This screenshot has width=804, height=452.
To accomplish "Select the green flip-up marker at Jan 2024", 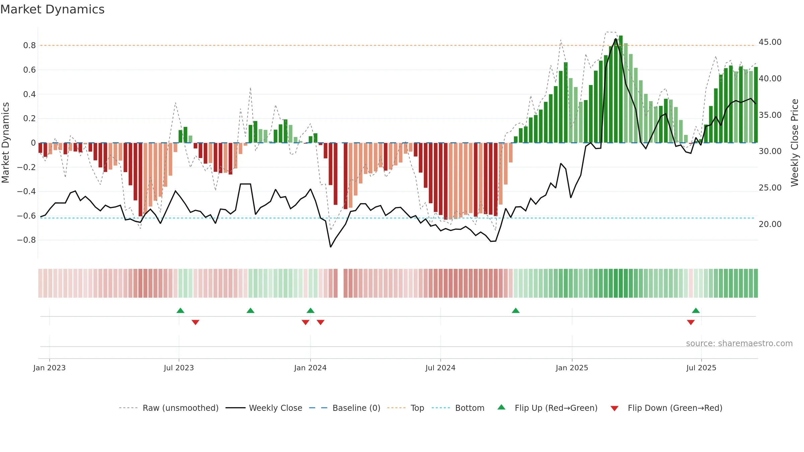I will [311, 310].
